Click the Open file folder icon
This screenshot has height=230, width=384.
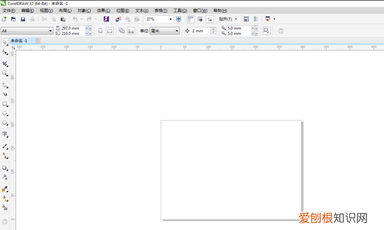(13, 19)
